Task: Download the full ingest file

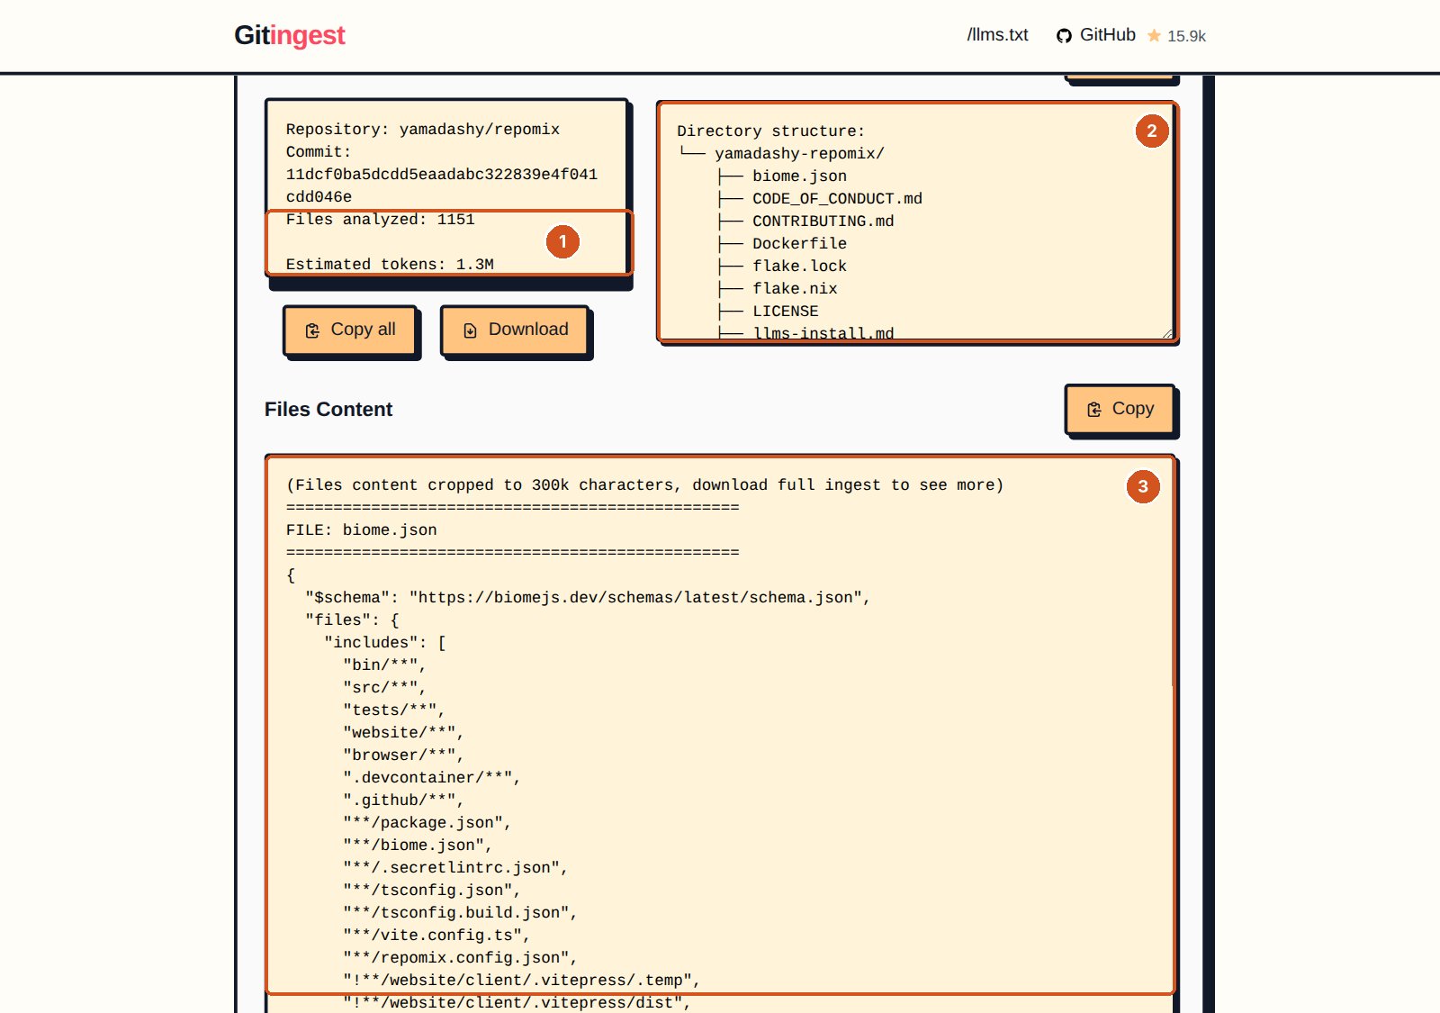Action: [x=516, y=330]
